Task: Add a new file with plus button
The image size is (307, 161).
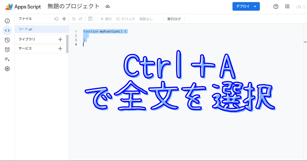Action: (x=64, y=19)
